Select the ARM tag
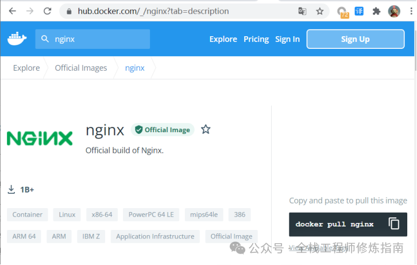417x265 pixels. tap(59, 236)
